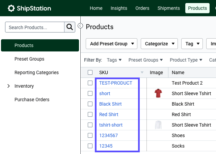Go to the Home tab
The width and height of the screenshot is (216, 154).
pyautogui.click(x=96, y=8)
